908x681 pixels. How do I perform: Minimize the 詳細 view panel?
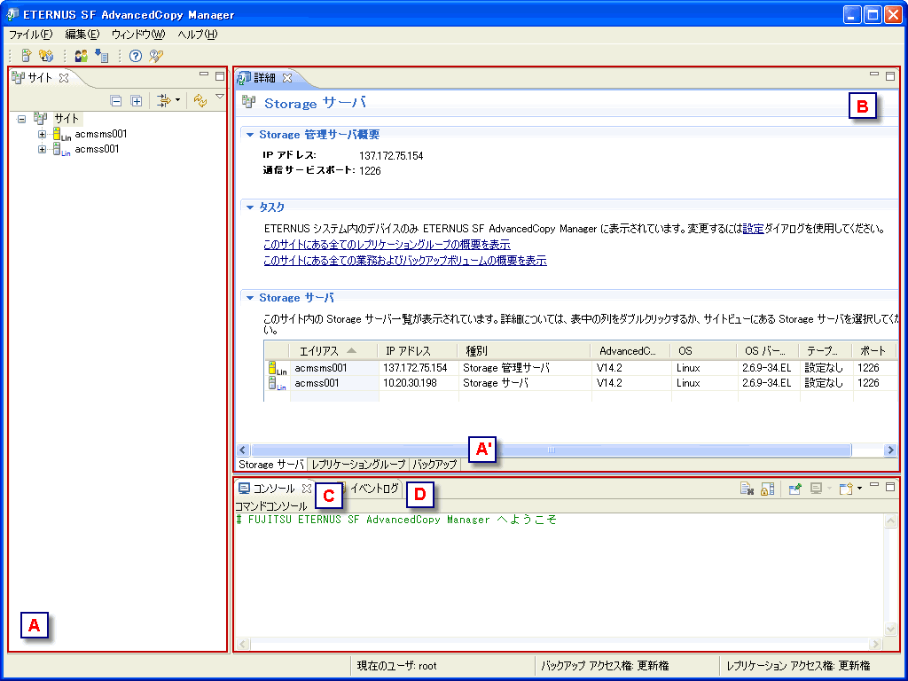874,74
